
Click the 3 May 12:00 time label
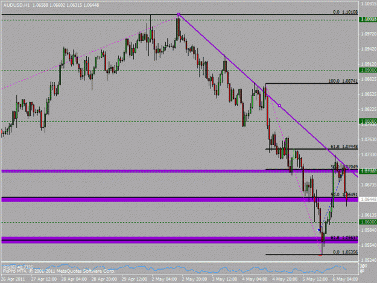point(224,279)
